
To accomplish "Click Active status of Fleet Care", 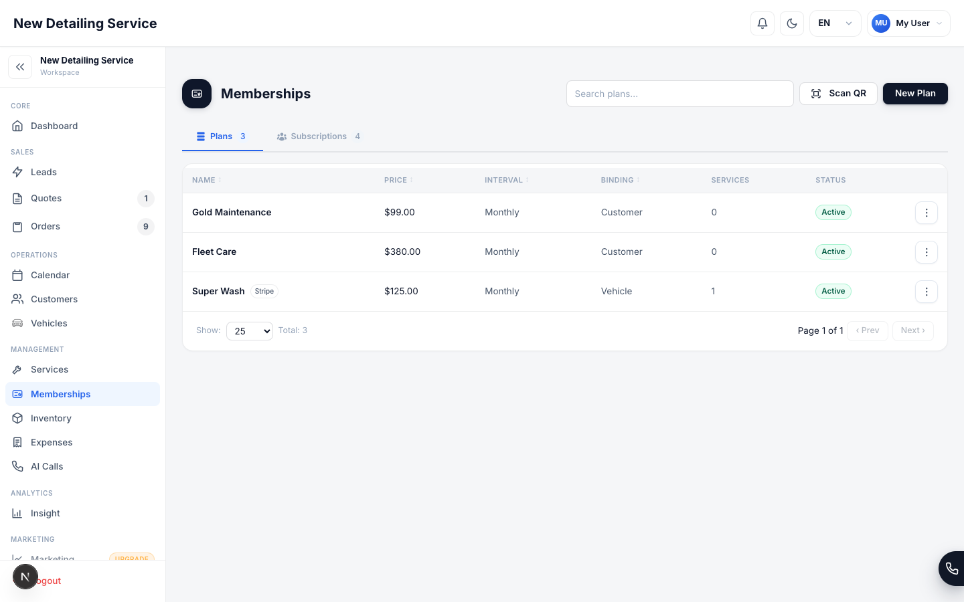I will click(x=833, y=252).
